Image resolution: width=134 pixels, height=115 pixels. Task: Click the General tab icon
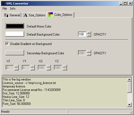point(6,15)
